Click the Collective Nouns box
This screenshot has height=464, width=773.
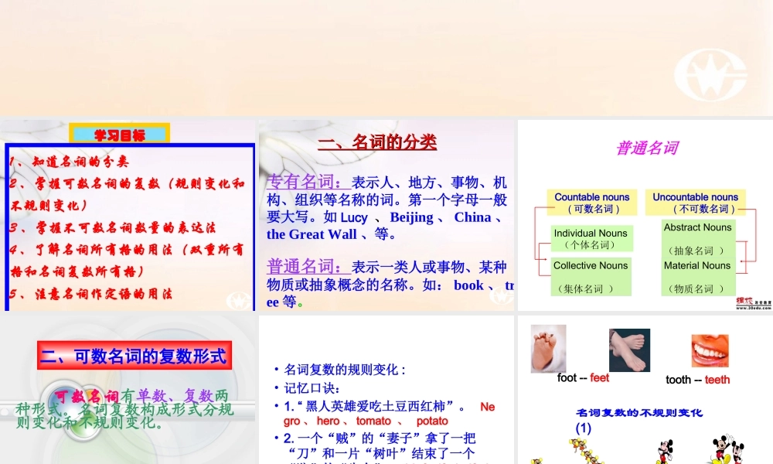pyautogui.click(x=591, y=277)
